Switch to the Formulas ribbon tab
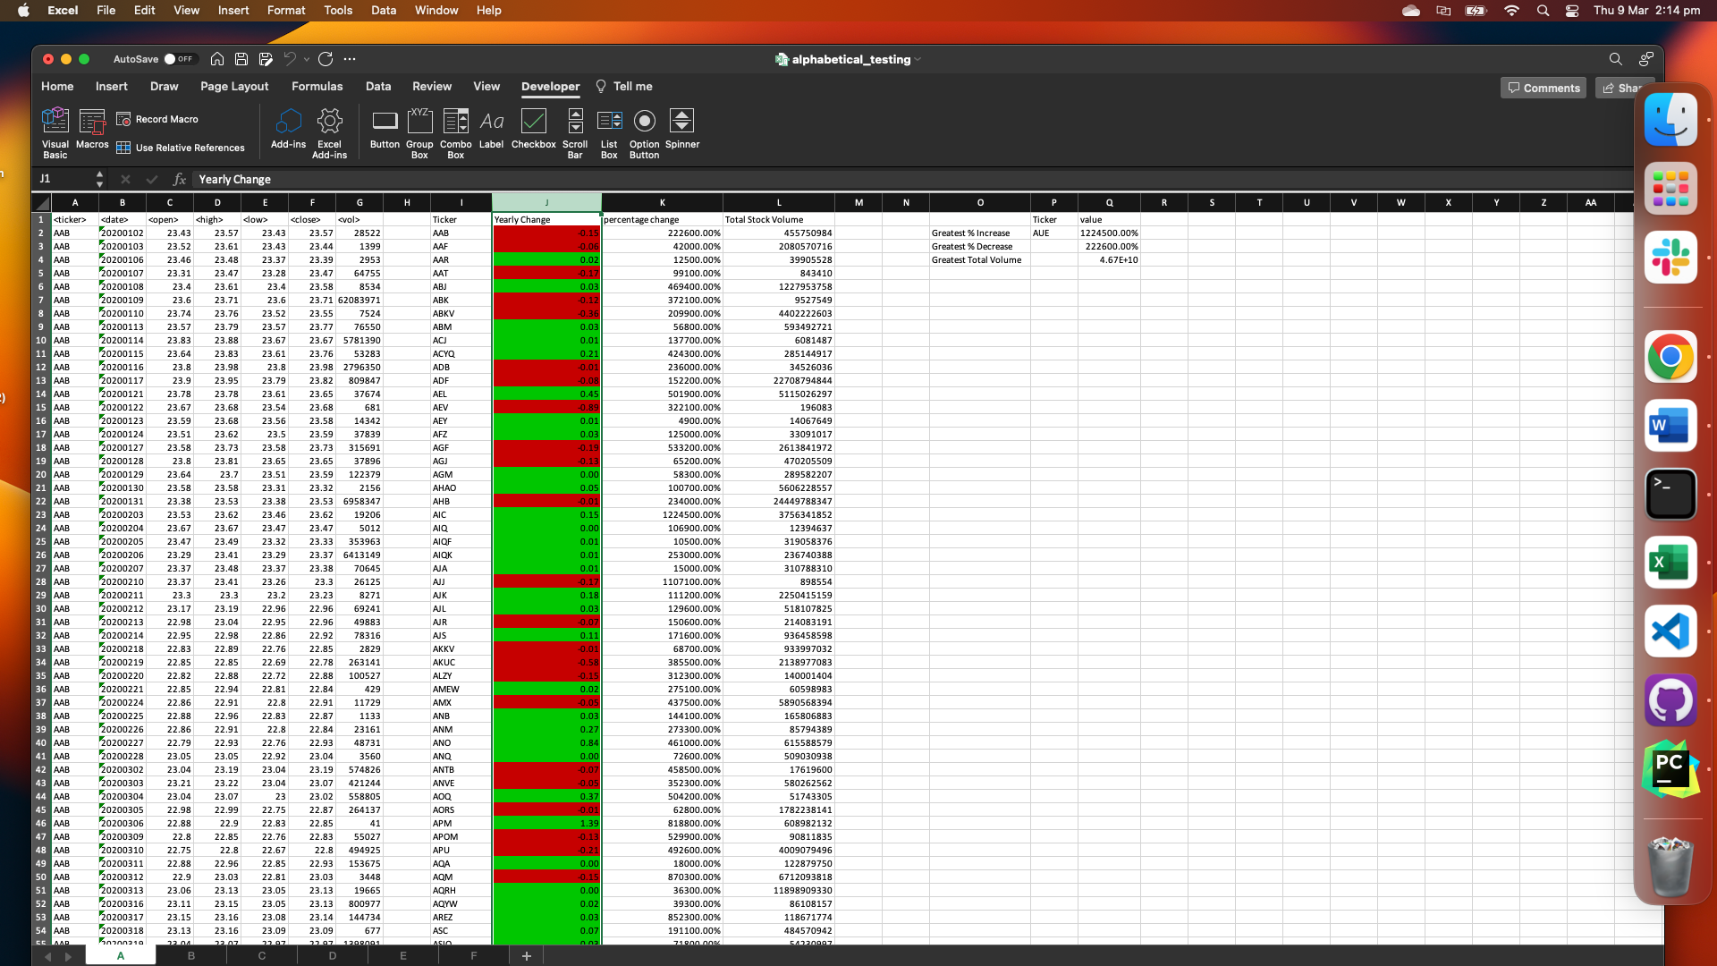Image resolution: width=1717 pixels, height=966 pixels. tap(317, 86)
